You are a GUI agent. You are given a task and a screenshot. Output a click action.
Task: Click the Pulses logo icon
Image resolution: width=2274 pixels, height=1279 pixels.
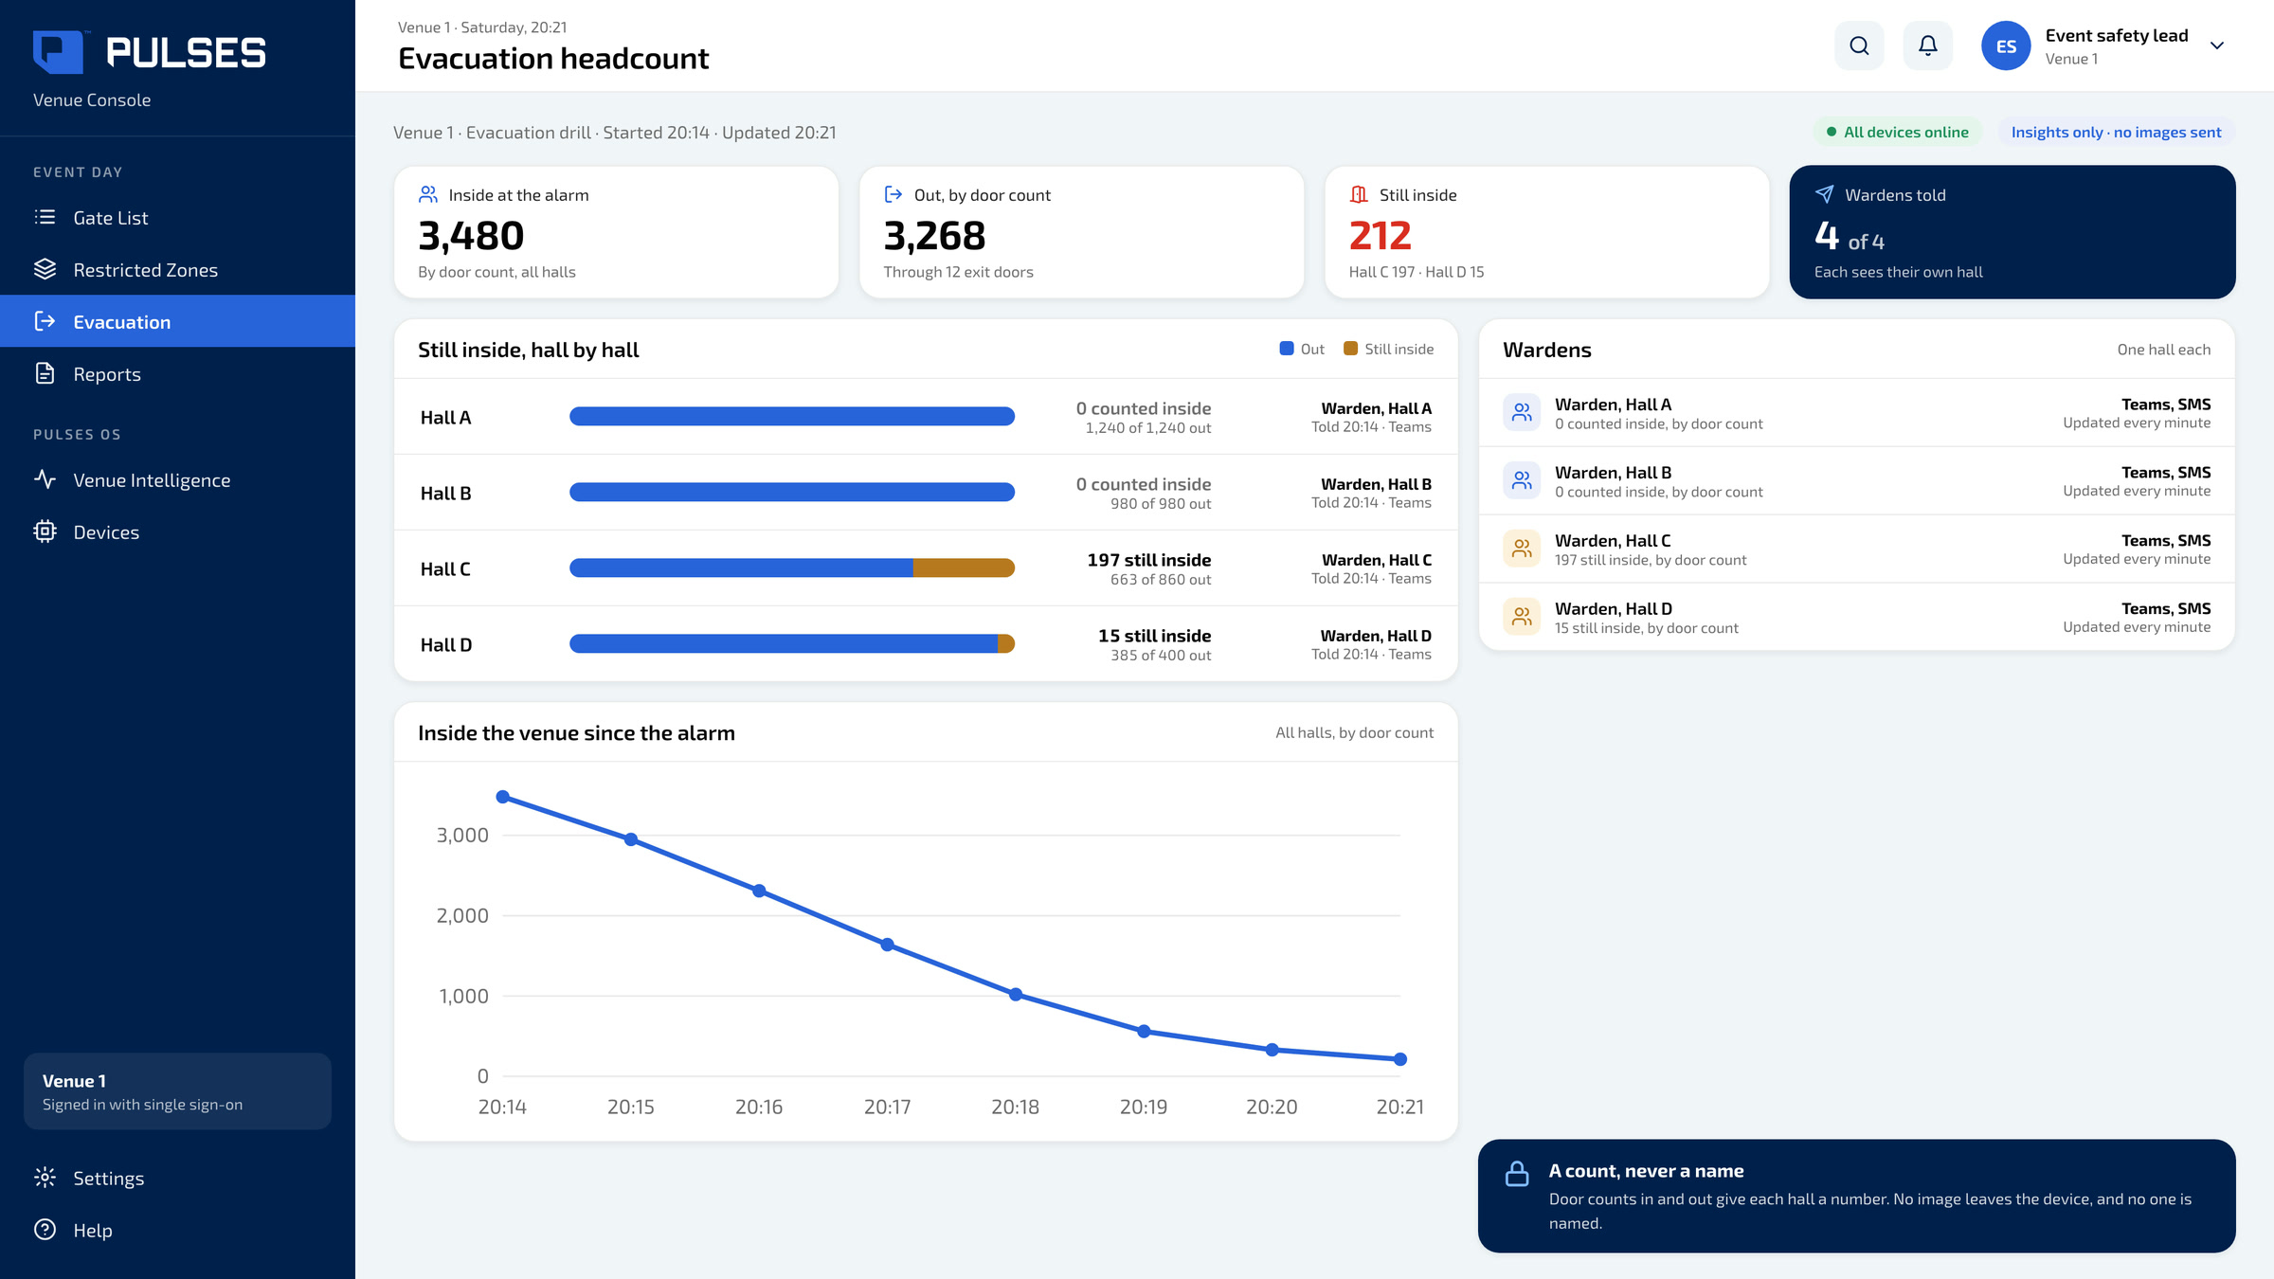59,52
